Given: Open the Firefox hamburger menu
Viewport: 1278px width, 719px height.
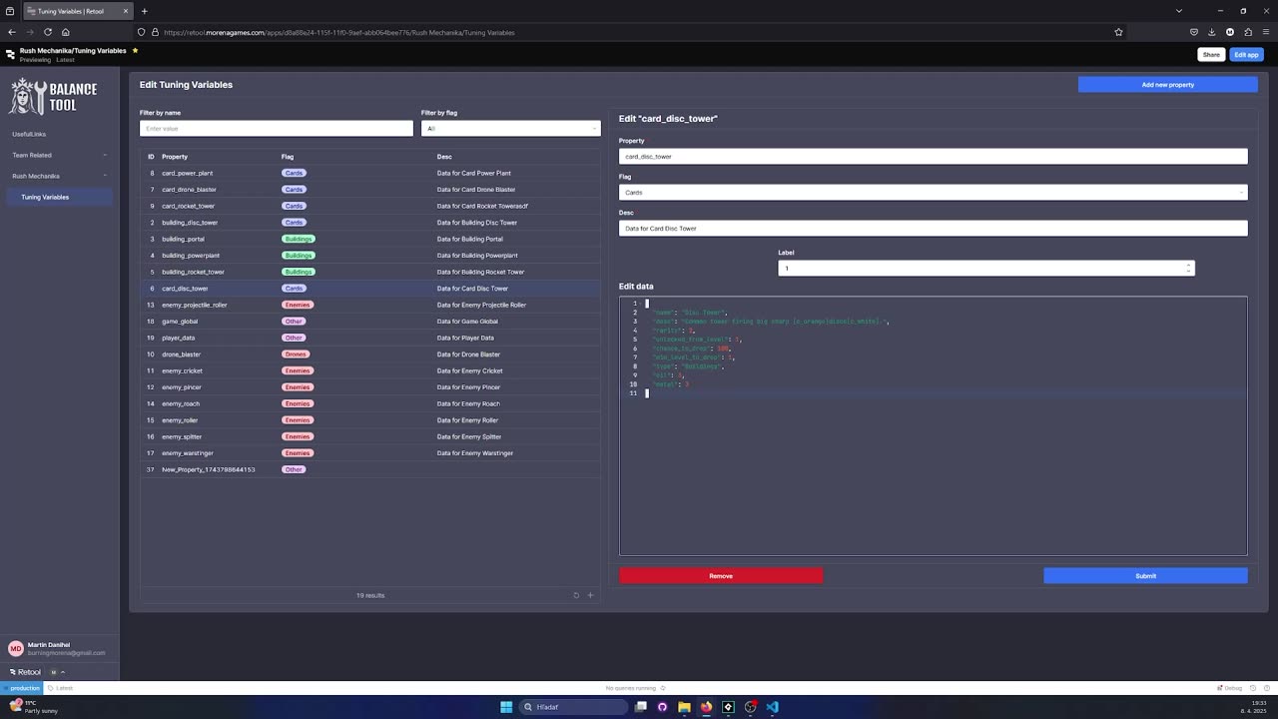Looking at the screenshot, I should (1266, 32).
